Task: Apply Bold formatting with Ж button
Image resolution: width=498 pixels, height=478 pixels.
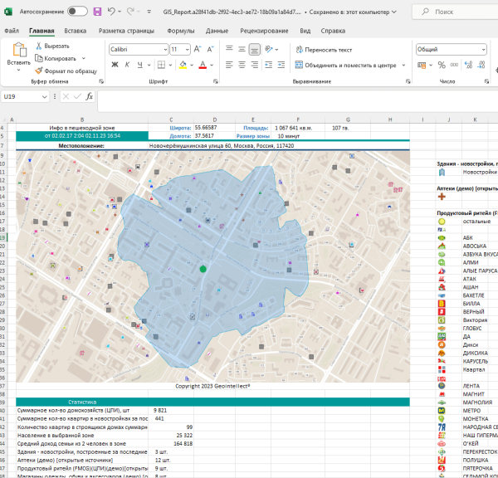Action: (114, 65)
